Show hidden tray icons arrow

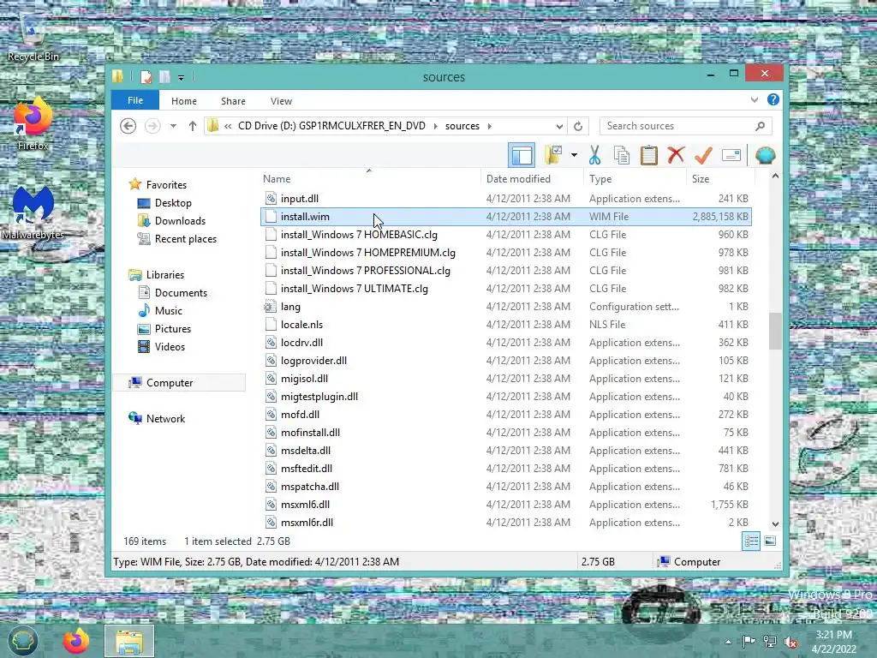pos(728,642)
